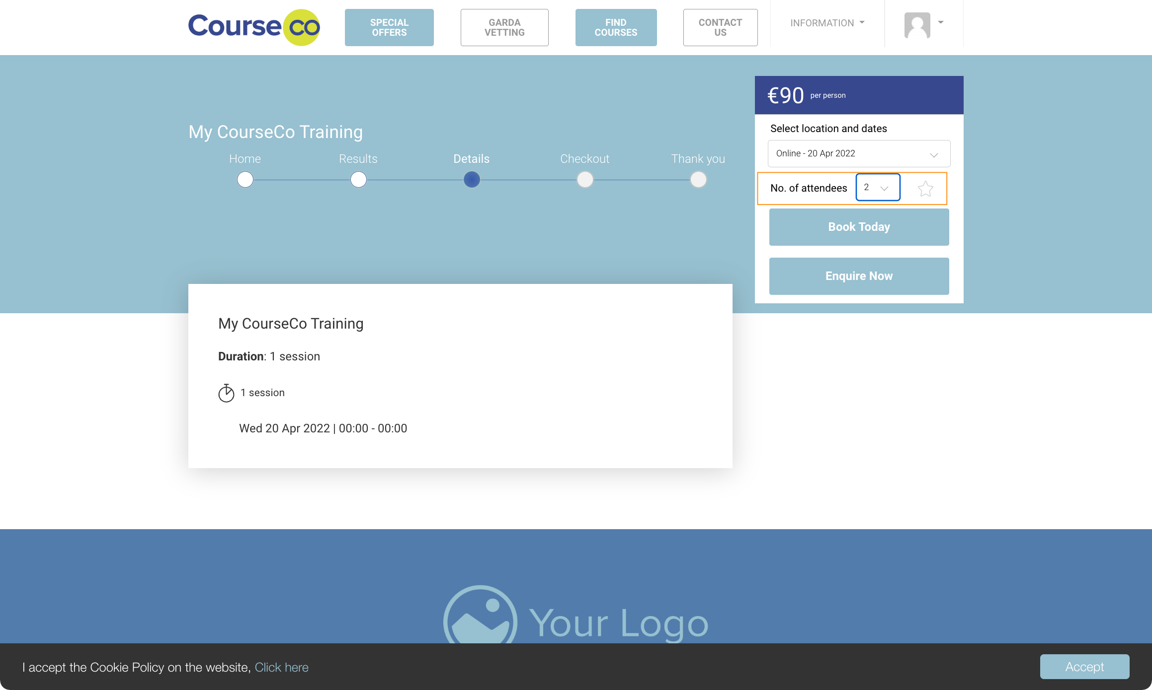The height and width of the screenshot is (690, 1152).
Task: Click the Your Logo footer image
Action: 576,618
